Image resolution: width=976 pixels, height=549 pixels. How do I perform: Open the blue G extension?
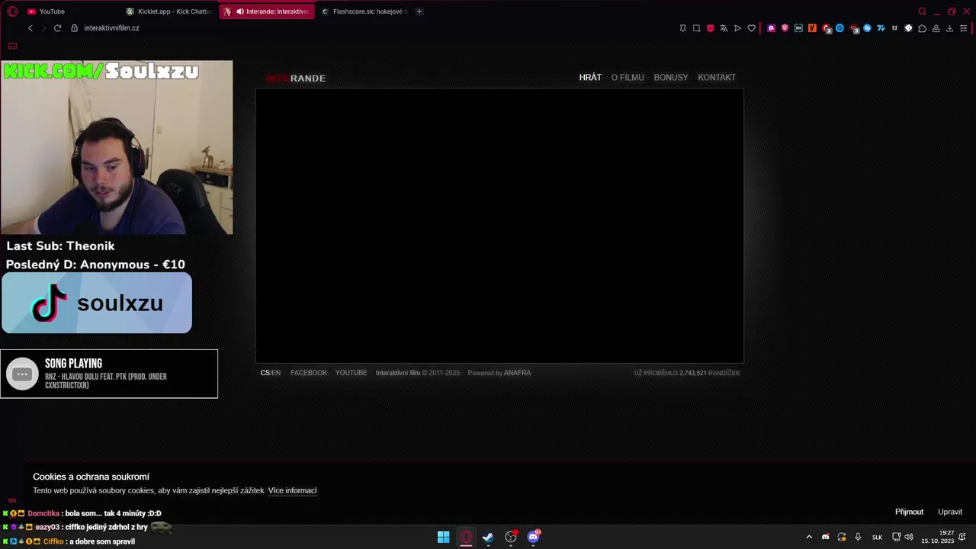(x=840, y=28)
